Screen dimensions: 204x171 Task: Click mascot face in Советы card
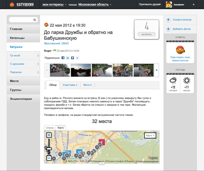[x=180, y=50]
